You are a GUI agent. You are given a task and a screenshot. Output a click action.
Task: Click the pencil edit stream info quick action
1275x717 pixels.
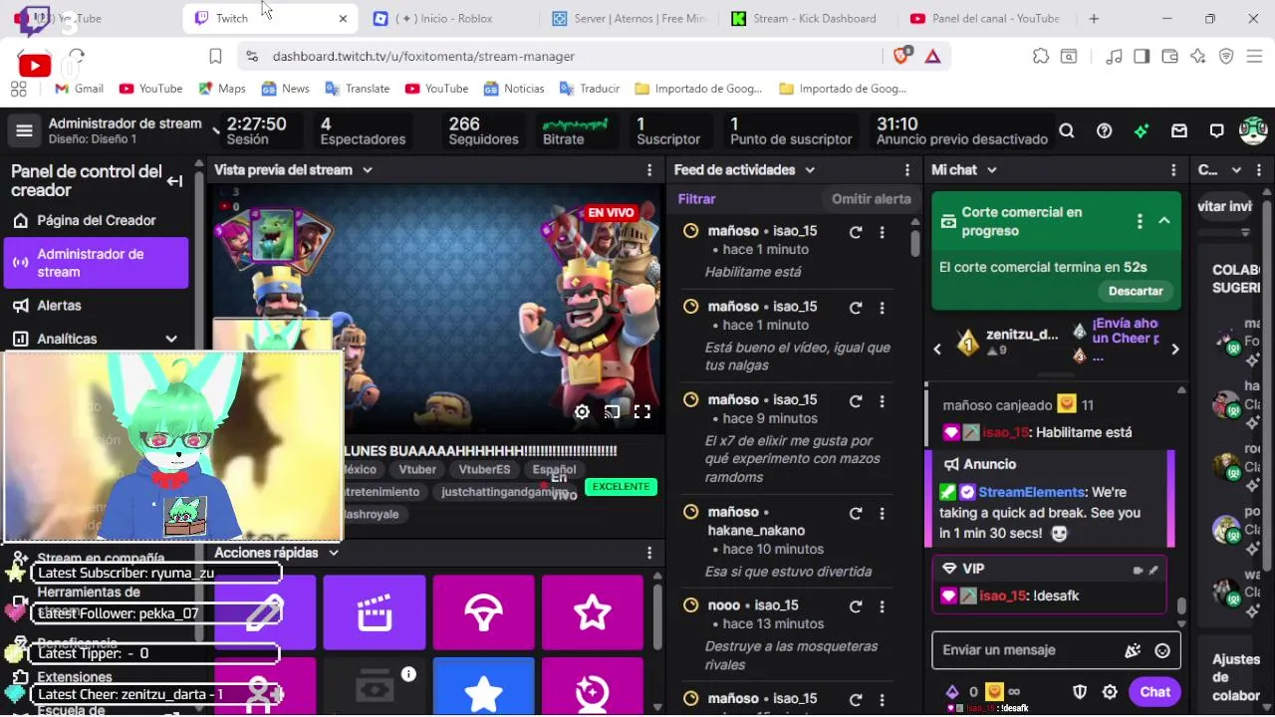[265, 612]
